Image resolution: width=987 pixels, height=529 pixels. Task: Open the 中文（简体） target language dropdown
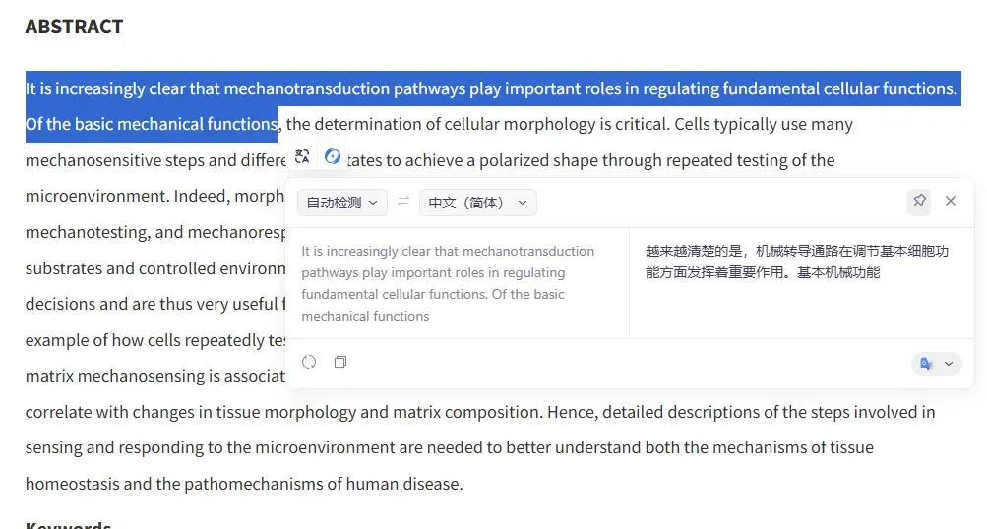point(478,203)
